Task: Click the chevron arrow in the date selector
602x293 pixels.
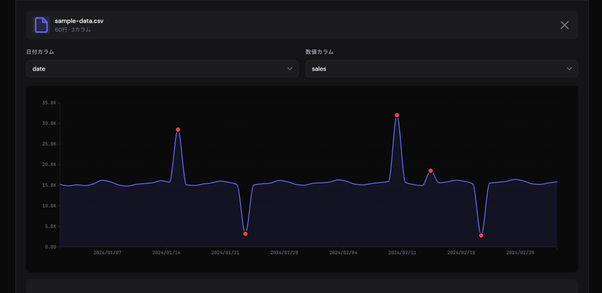Action: (290, 69)
